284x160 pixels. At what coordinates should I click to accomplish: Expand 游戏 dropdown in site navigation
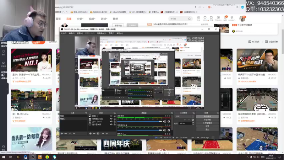(x=104, y=19)
